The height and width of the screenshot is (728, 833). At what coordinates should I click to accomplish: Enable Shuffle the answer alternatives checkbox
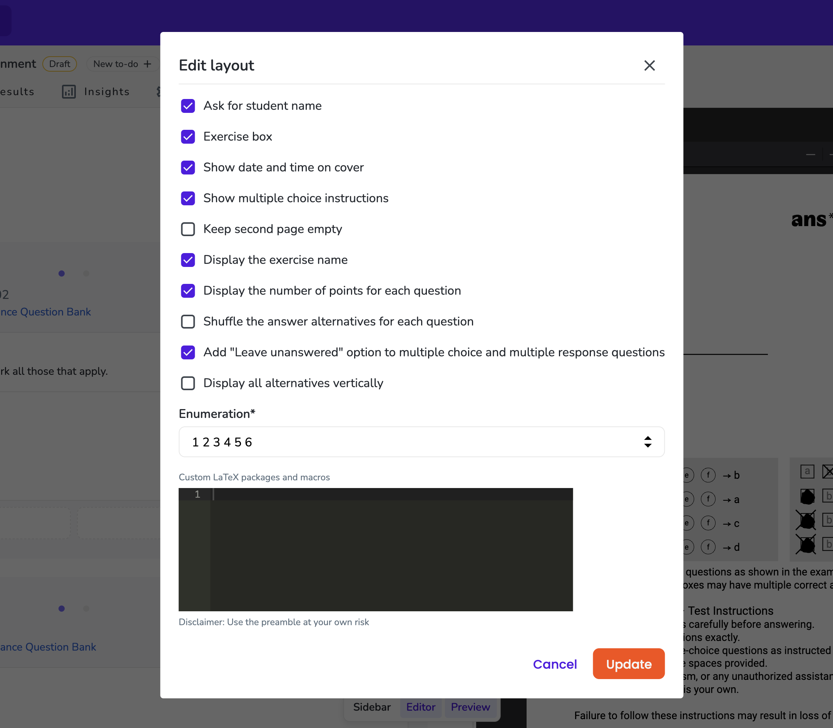coord(188,322)
